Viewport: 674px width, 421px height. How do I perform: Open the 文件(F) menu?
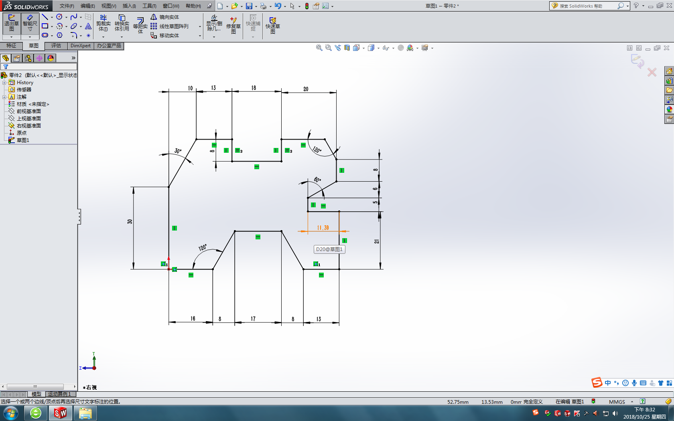67,6
